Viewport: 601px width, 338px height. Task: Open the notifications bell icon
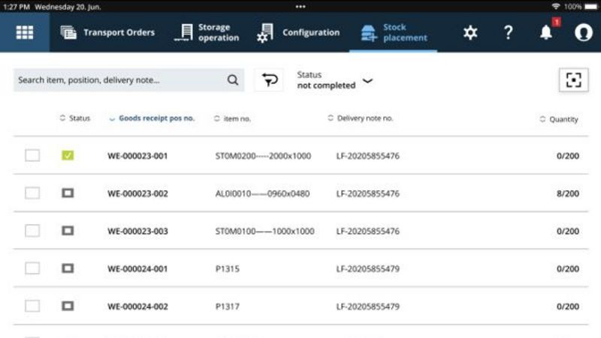546,33
